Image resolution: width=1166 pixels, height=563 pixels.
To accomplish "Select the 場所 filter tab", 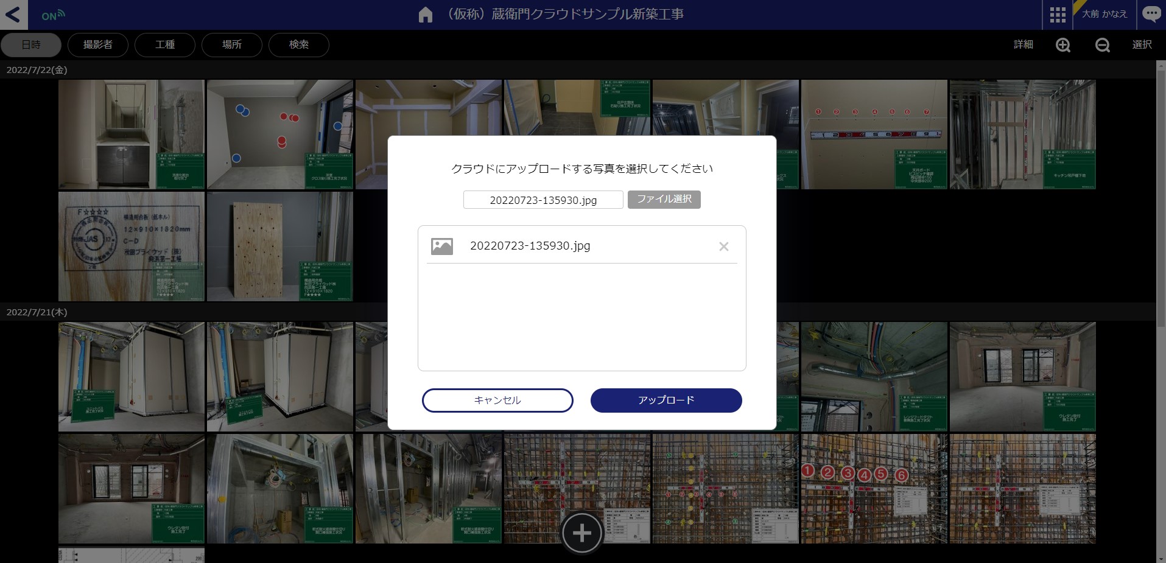I will click(232, 44).
